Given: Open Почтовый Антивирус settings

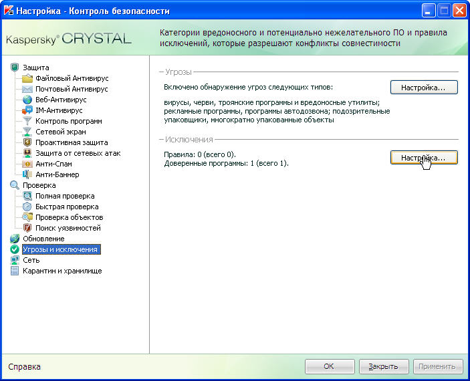Looking at the screenshot, I should (72, 89).
